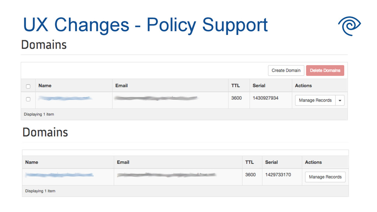Click the blurred email in row with 1430927934
The height and width of the screenshot is (212, 377).
click(156, 98)
